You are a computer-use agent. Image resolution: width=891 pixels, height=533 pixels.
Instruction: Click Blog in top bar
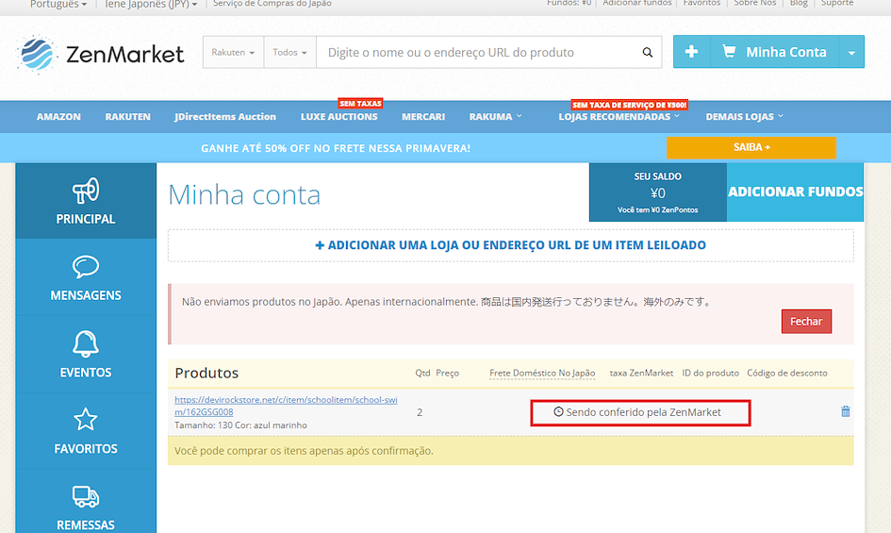(x=799, y=4)
